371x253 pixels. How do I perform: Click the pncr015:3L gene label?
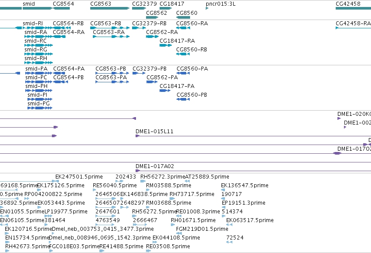221,4
